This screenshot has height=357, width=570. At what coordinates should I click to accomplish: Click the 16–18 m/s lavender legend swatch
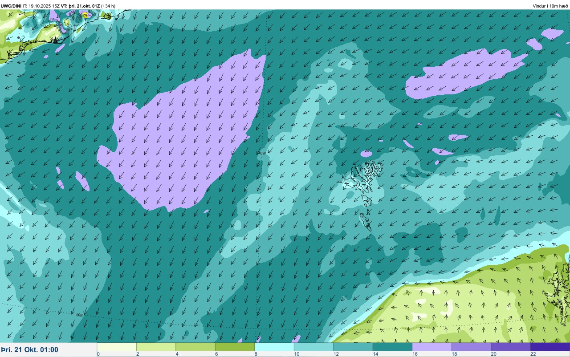(x=432, y=347)
